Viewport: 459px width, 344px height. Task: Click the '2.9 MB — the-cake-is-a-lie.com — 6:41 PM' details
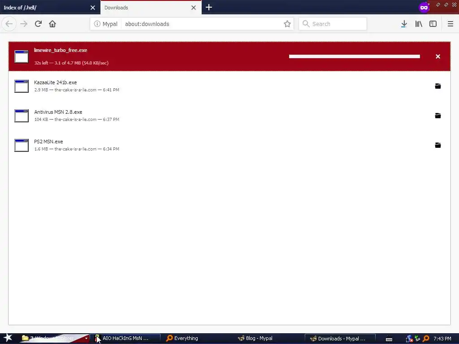[x=77, y=90]
